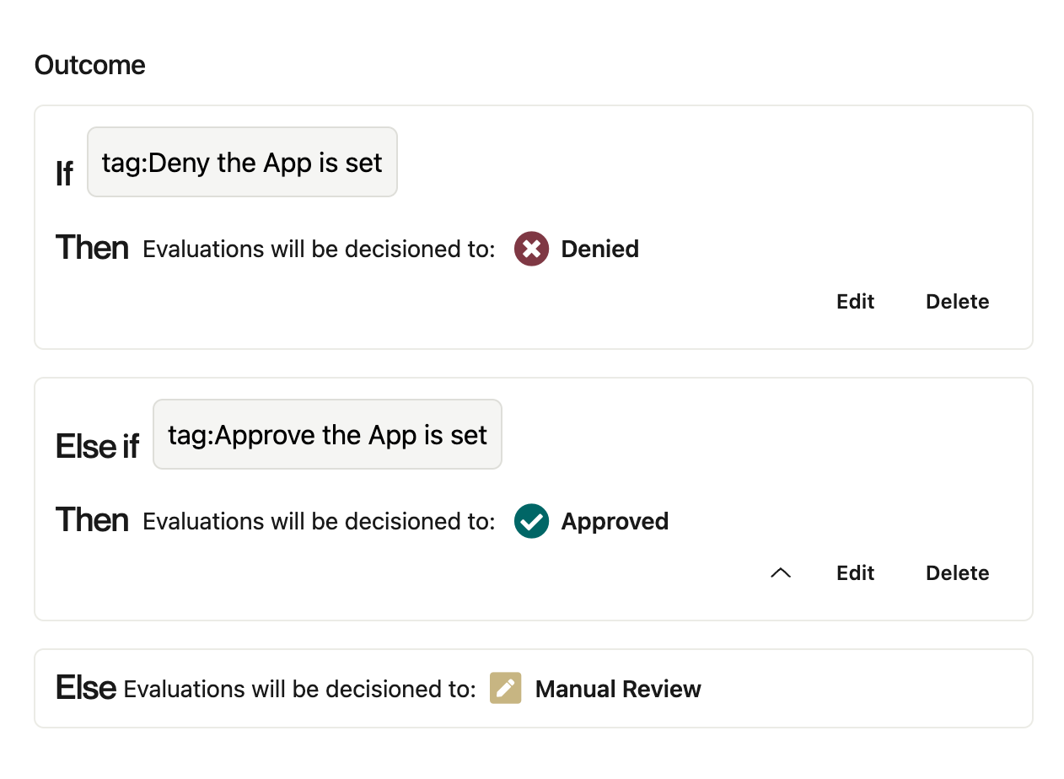
Task: Select the tag:Deny the App condition chip
Action: click(242, 162)
